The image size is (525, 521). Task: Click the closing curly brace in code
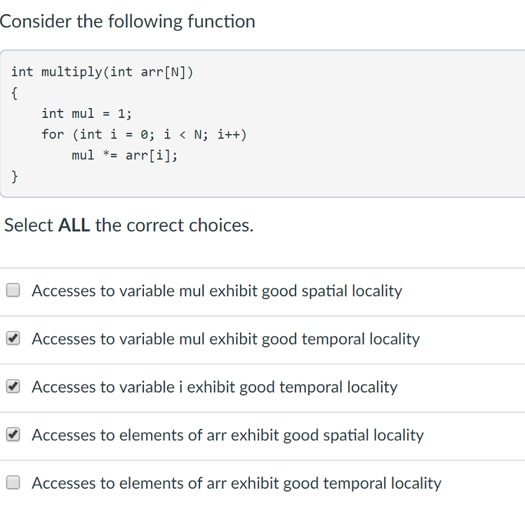(x=15, y=176)
